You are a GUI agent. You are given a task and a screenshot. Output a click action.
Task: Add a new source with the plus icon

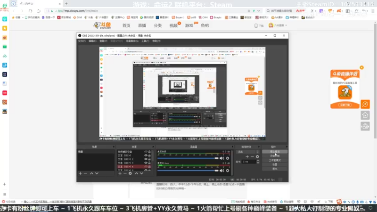(120, 173)
